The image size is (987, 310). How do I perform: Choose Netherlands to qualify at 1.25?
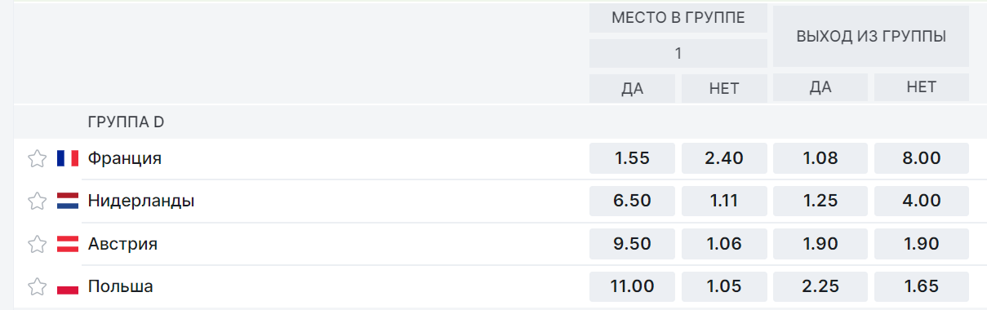point(820,201)
